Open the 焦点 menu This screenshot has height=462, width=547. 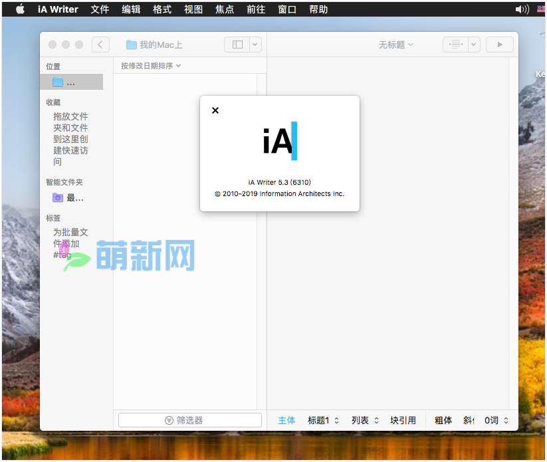225,9
